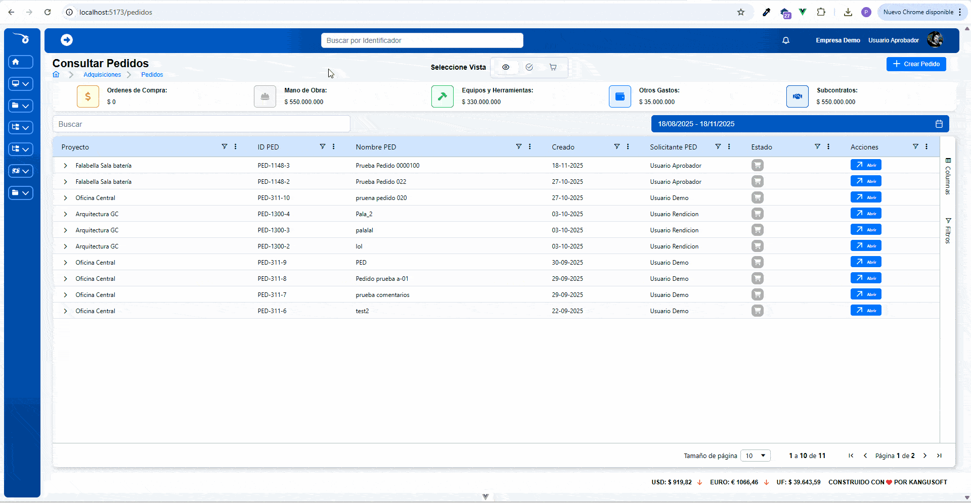Click the home icon in the sidebar
Screen dimensions: 971x503
21,62
